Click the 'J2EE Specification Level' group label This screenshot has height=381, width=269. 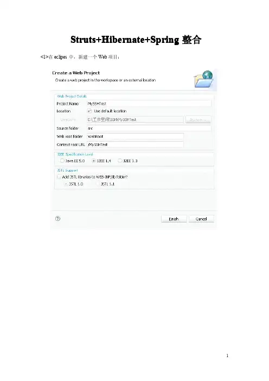[75, 154]
